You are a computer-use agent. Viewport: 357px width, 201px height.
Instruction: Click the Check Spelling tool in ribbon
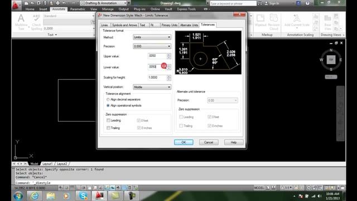(36, 22)
